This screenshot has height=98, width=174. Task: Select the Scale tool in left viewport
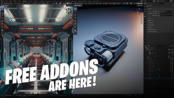click(x=2, y=21)
